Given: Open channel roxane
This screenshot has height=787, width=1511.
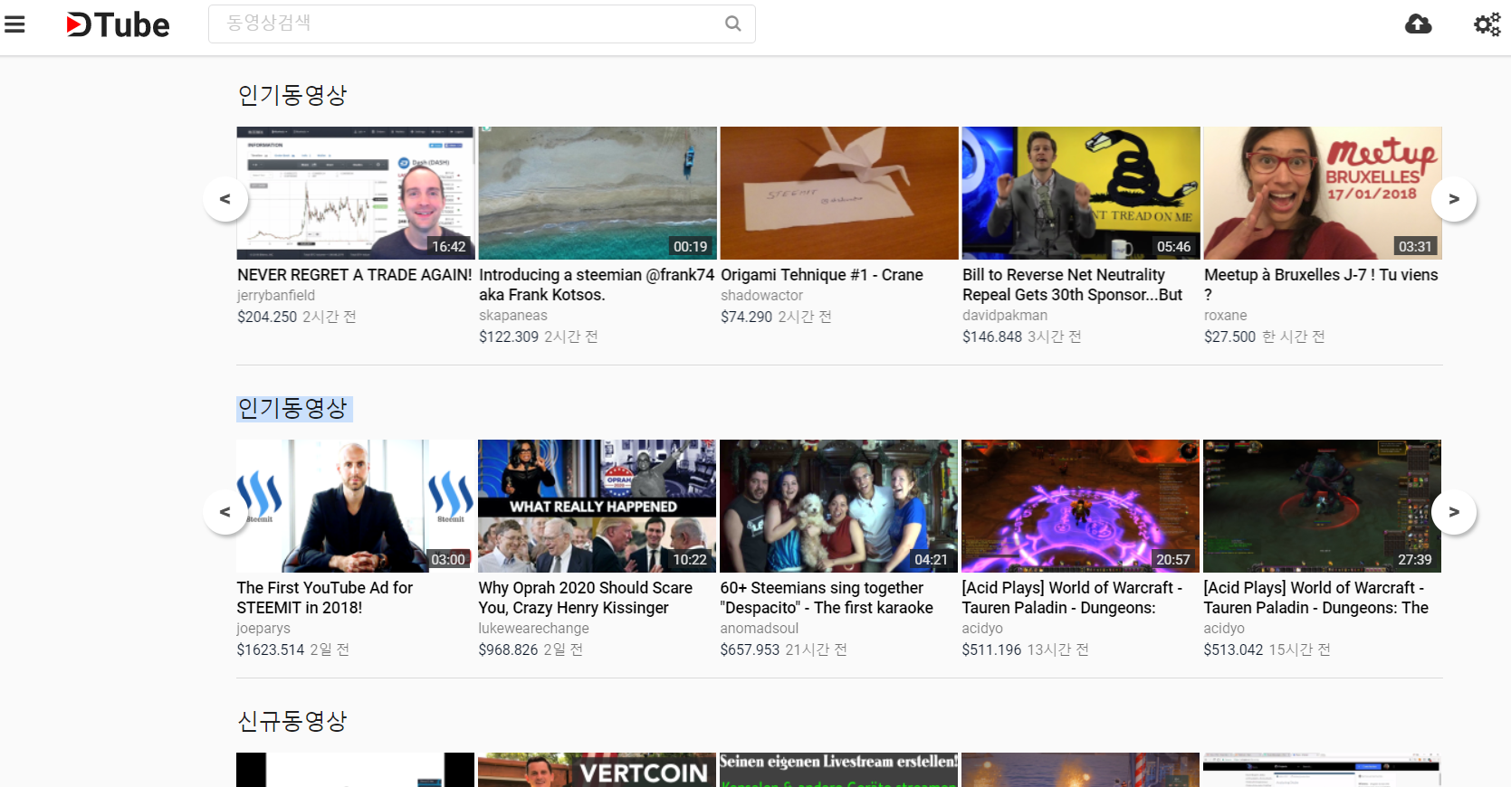Looking at the screenshot, I should click(1226, 316).
